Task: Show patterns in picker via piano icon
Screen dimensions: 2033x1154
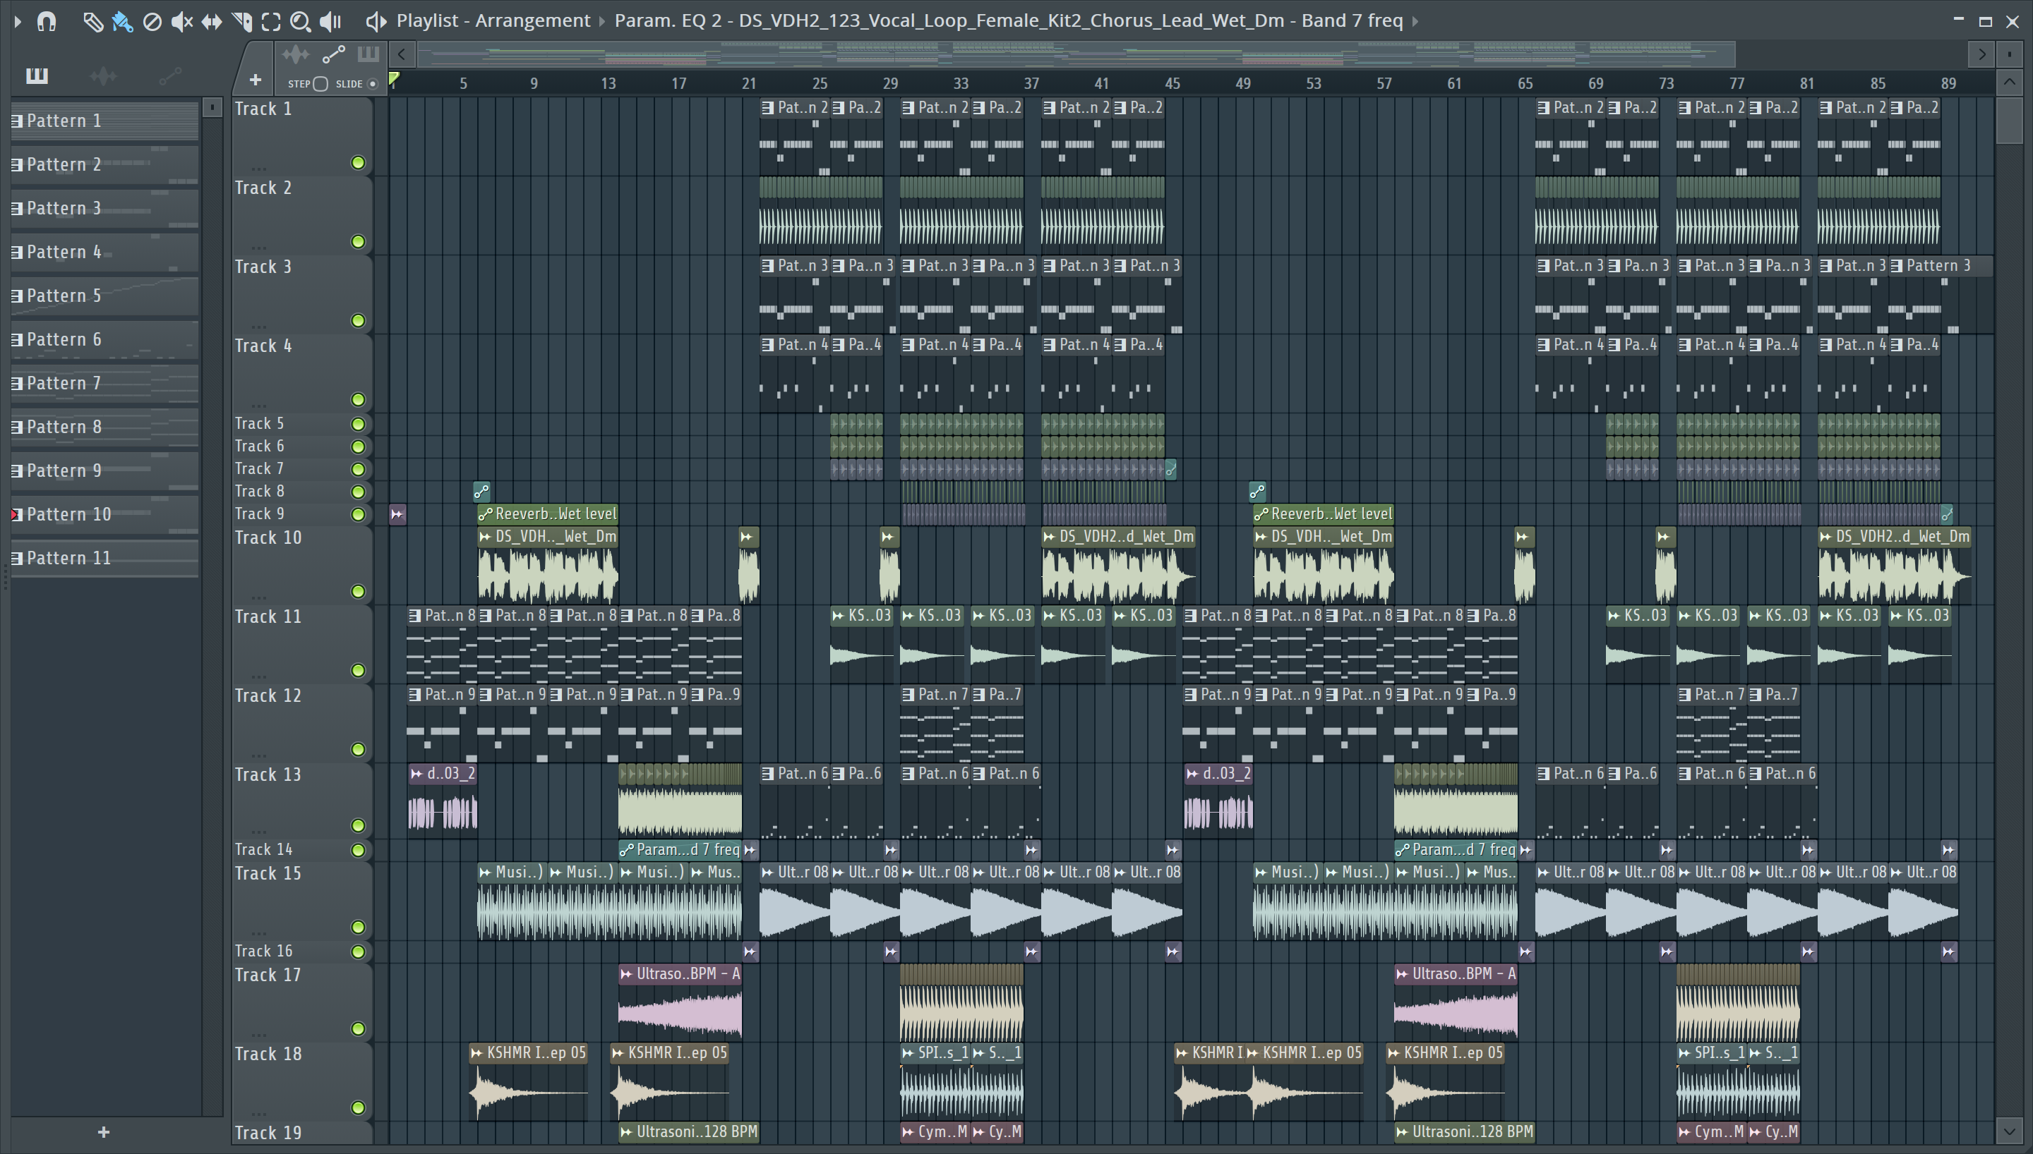Action: 37,75
